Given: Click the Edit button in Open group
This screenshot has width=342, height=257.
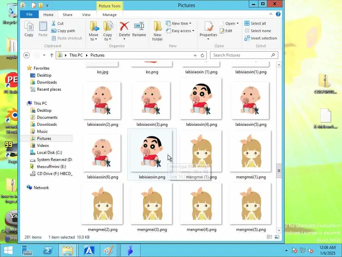Looking at the screenshot, I should coord(226,31).
